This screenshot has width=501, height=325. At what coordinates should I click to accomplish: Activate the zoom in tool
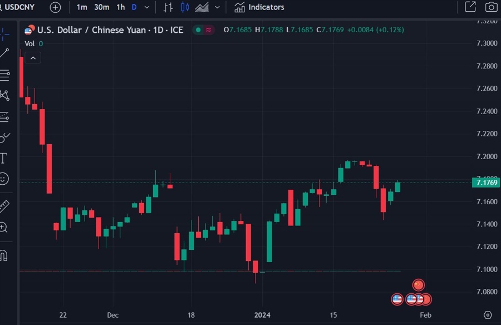(x=3, y=227)
